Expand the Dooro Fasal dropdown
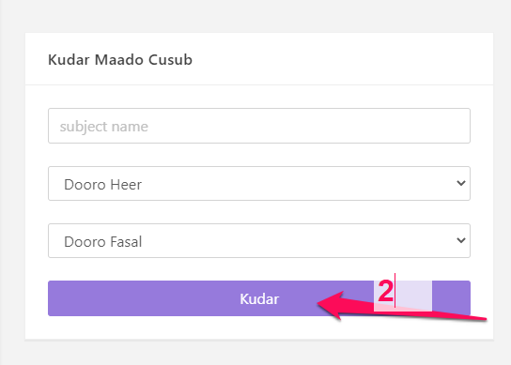Viewport: 511px width, 365px height. [259, 240]
